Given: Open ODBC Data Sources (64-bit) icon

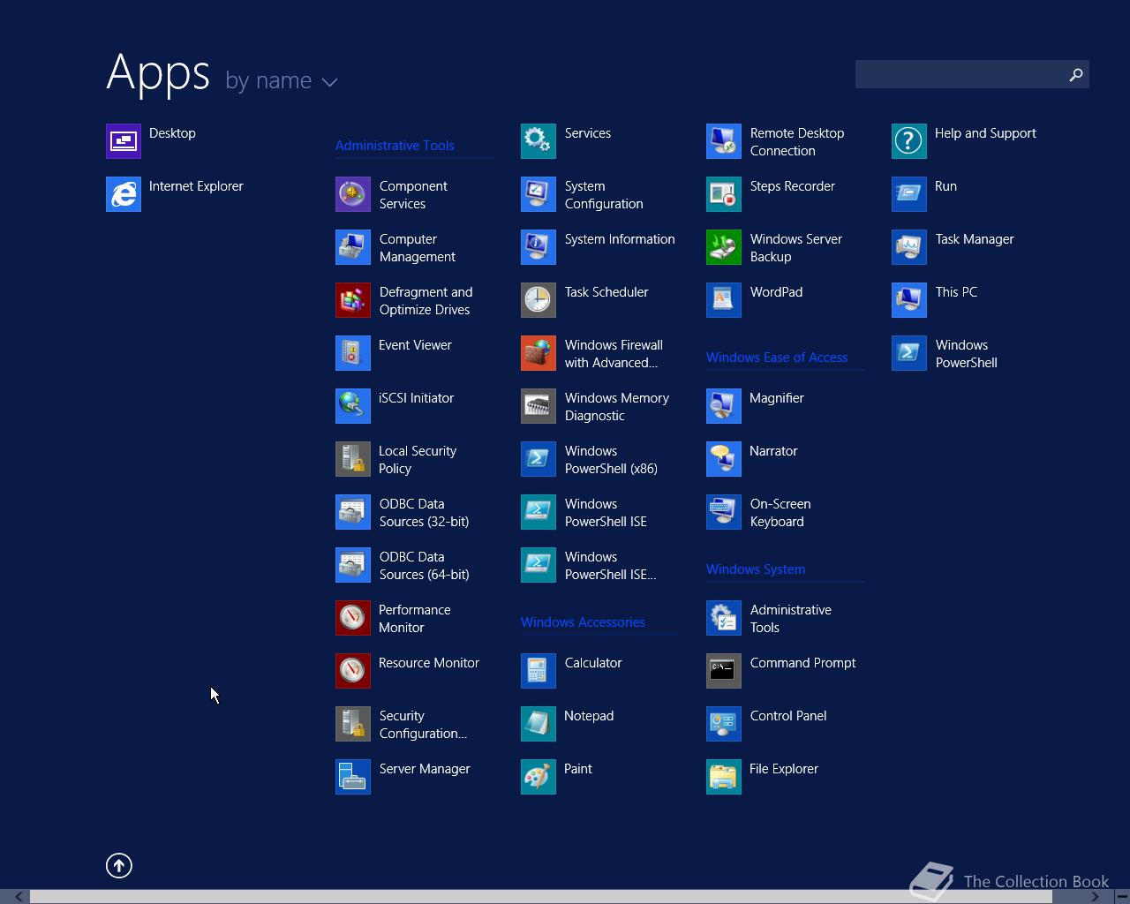Looking at the screenshot, I should (353, 565).
